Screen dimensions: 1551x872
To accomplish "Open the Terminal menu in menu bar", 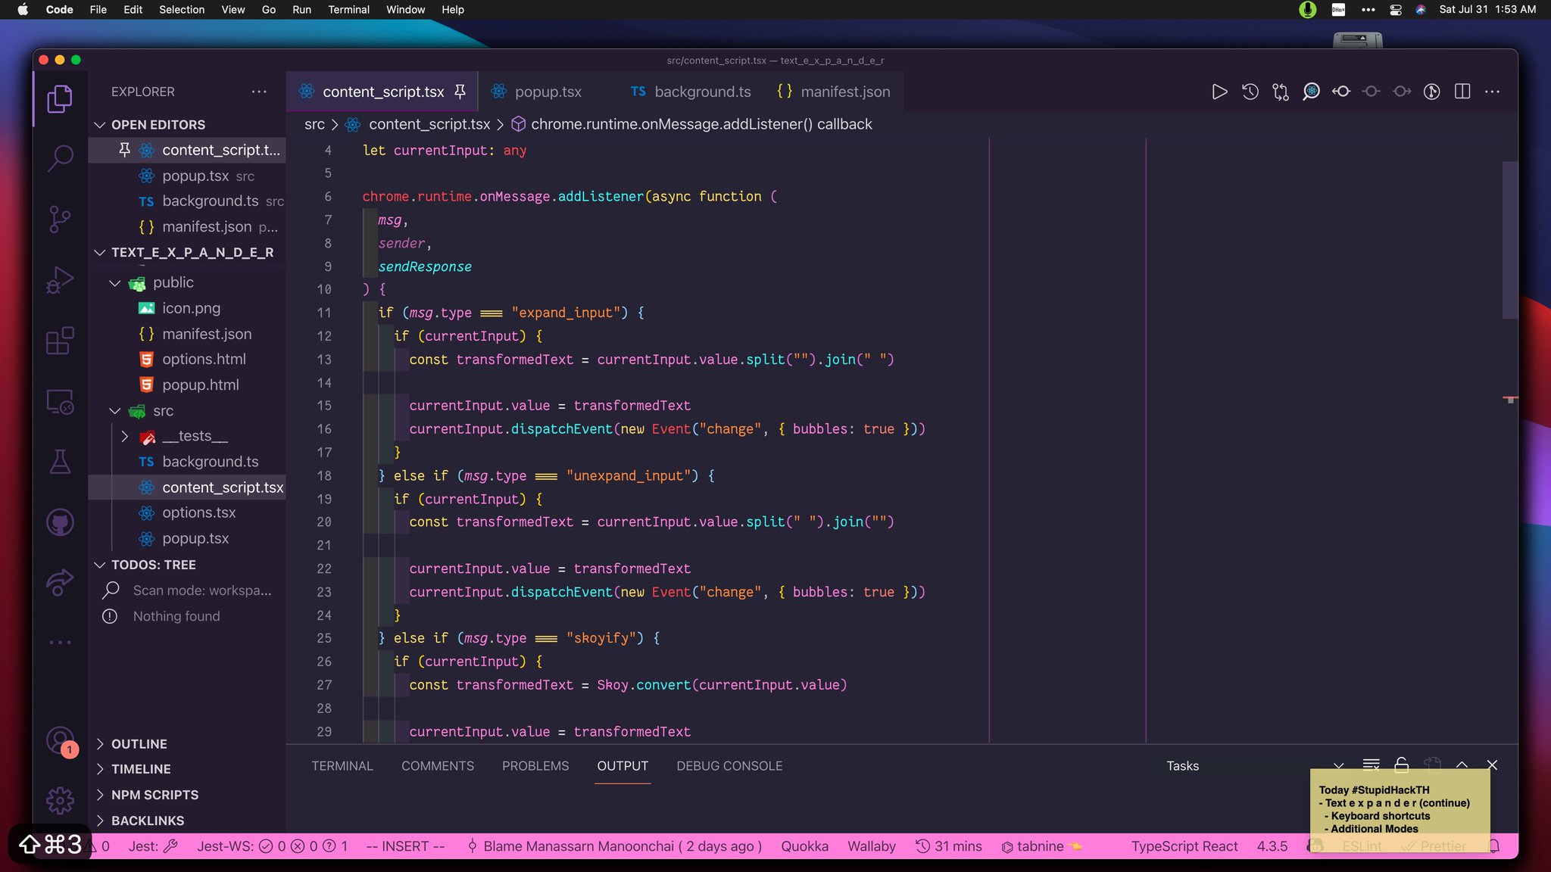I will [x=348, y=10].
